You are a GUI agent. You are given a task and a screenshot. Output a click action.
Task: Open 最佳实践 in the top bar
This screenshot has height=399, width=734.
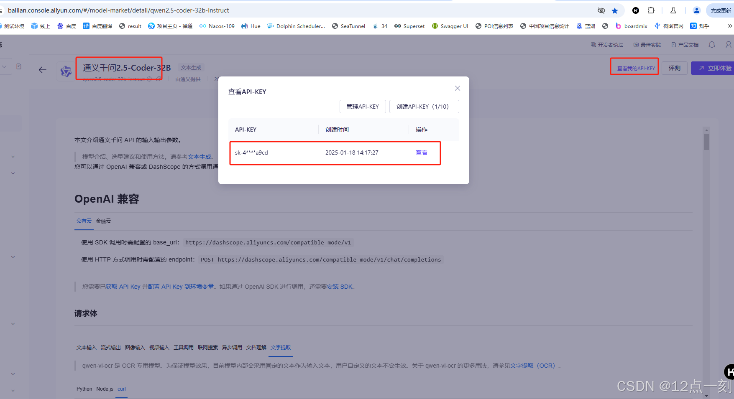[x=647, y=45]
